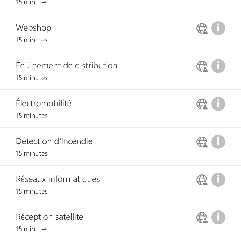Select the Électromobilité service title

[x=44, y=103]
